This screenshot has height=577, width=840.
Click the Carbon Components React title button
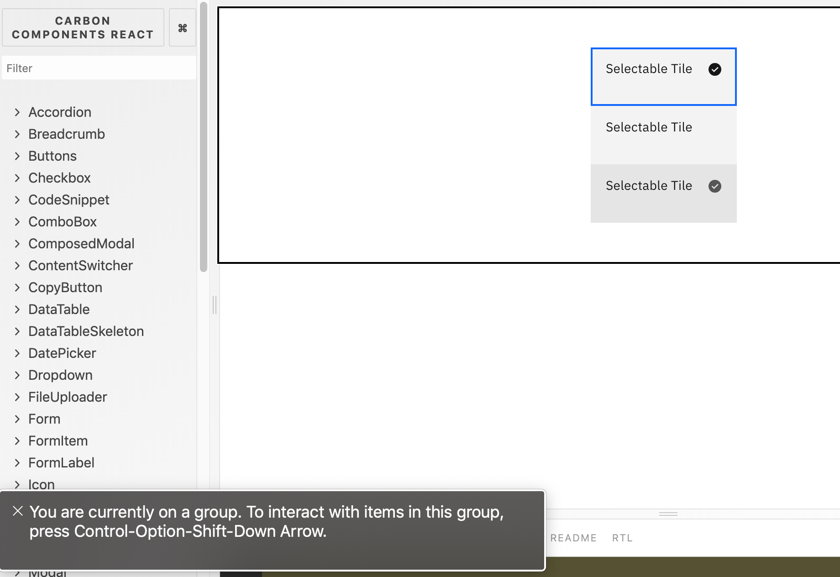click(83, 28)
